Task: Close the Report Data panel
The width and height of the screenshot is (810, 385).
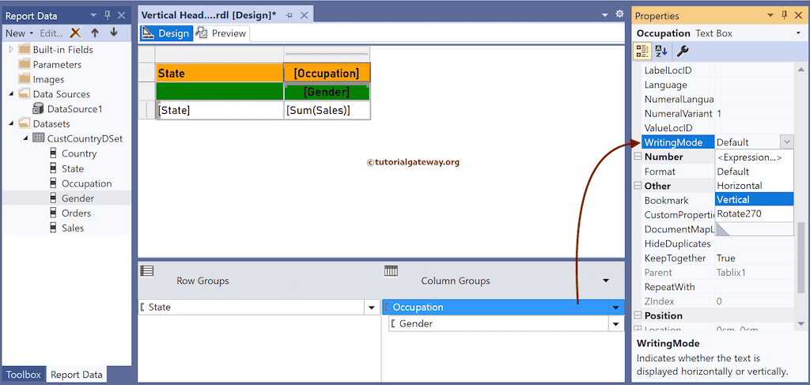Action: 121,16
